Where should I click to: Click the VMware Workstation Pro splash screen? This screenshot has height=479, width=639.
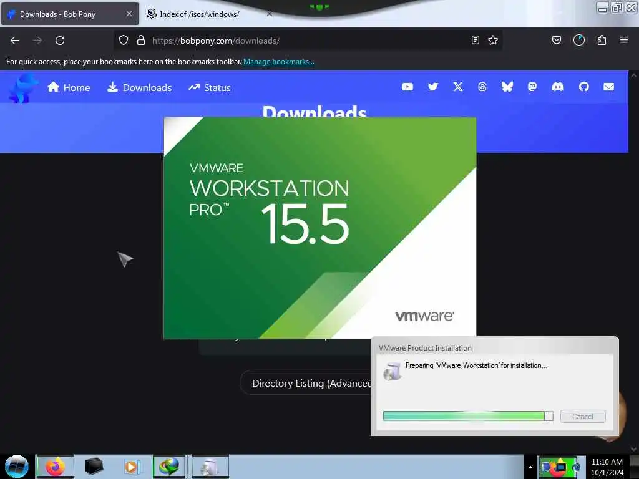pos(320,228)
